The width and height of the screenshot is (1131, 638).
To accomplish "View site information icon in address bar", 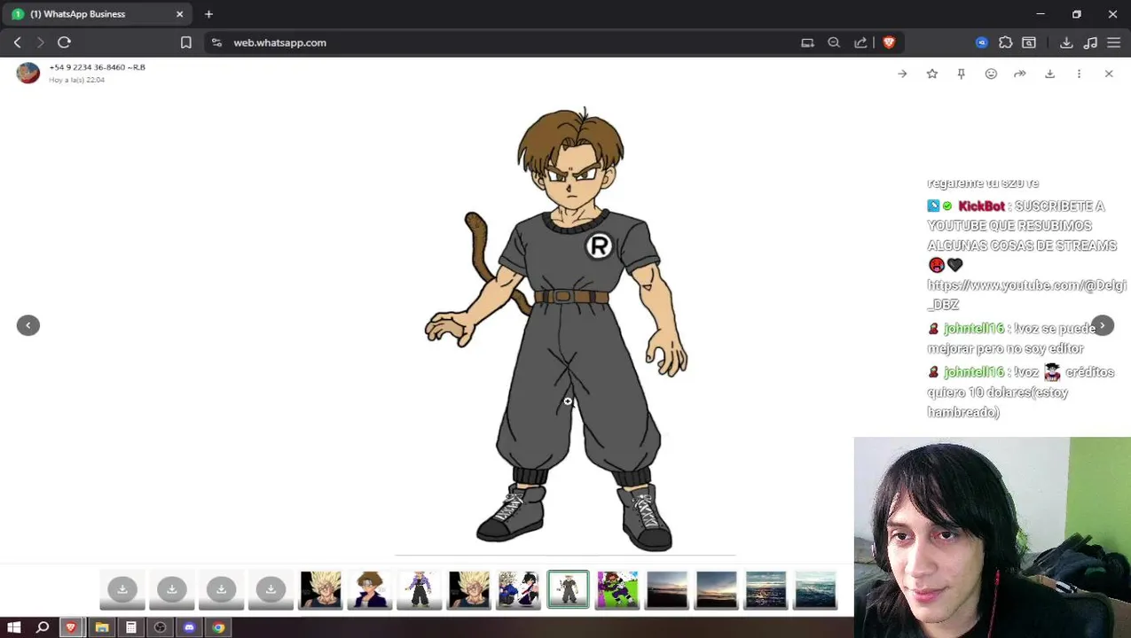I will (x=216, y=43).
